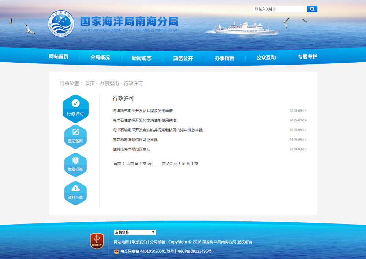Click the 临时性海洋倾倒区审批 link

(131, 149)
